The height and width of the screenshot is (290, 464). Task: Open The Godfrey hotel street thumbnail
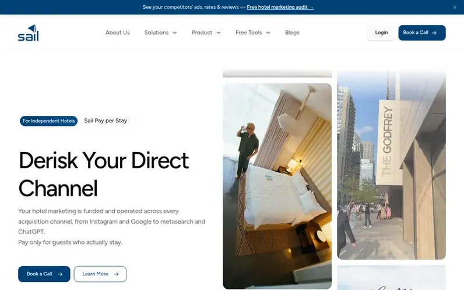pyautogui.click(x=391, y=165)
